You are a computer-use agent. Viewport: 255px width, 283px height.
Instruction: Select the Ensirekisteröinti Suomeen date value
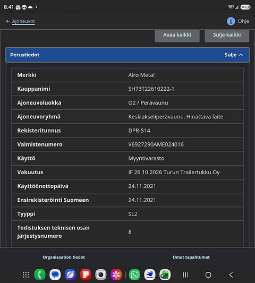pos(142,200)
